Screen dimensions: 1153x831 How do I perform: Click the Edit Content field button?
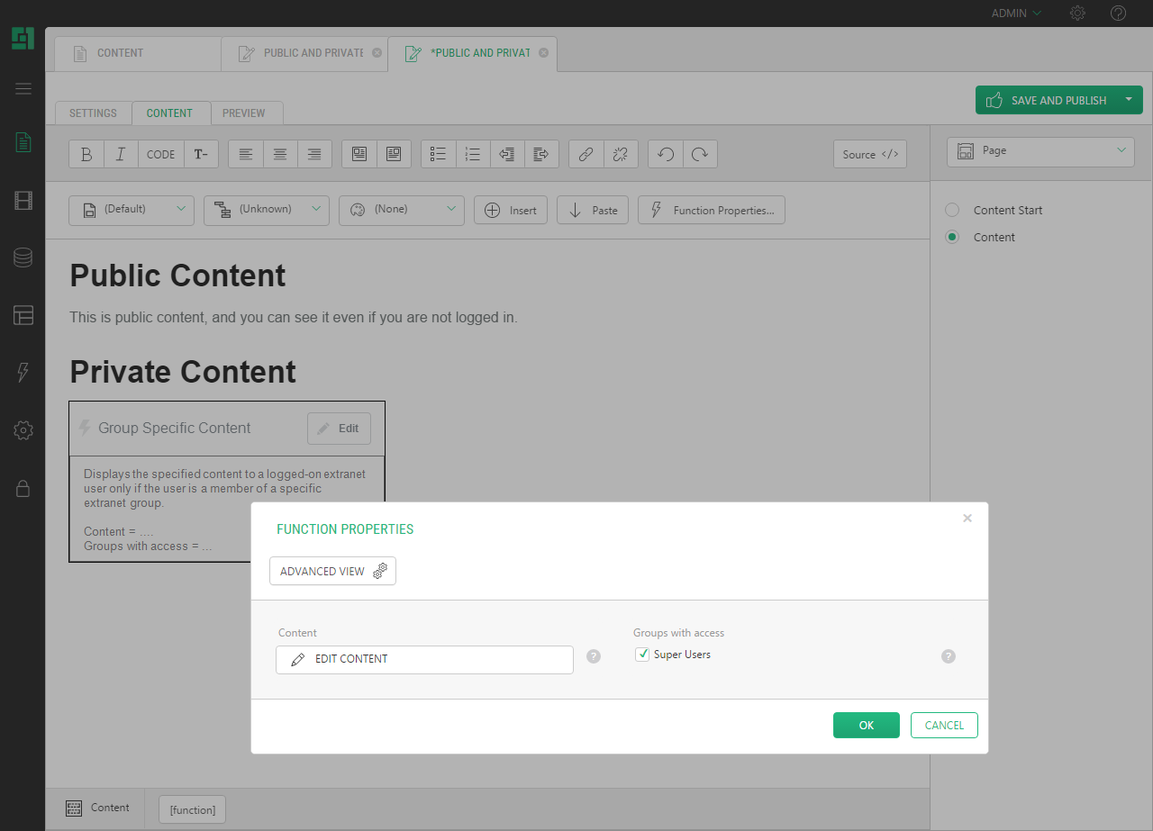424,659
